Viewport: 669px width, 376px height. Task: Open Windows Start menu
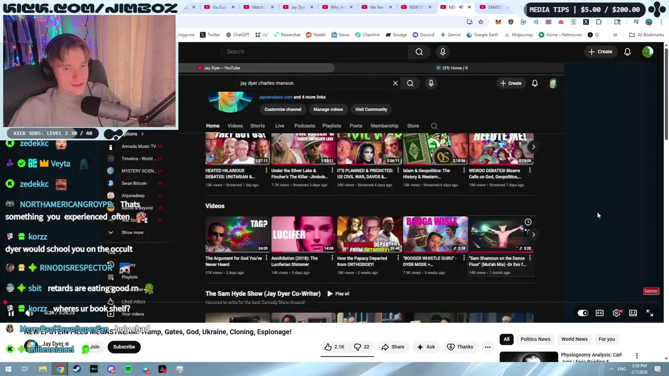[x=8, y=369]
